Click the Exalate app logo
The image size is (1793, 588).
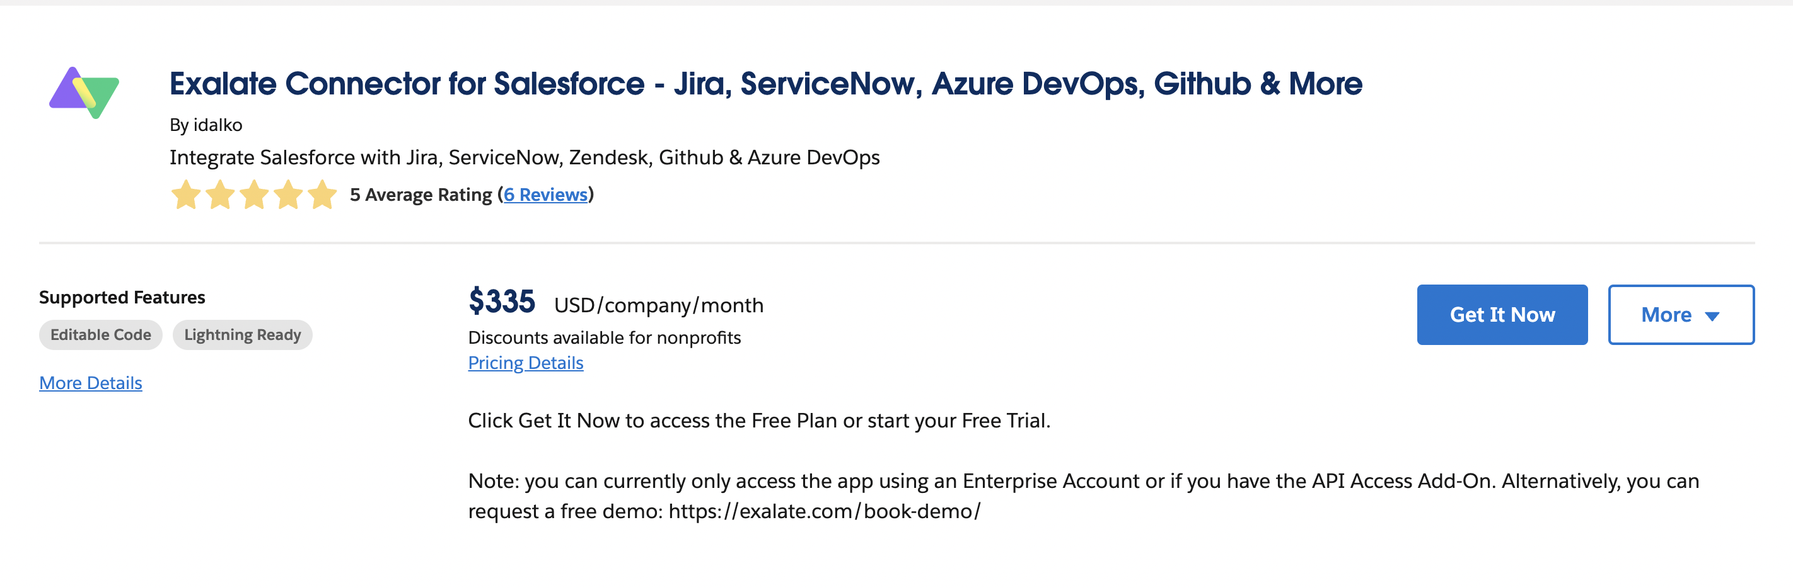tap(84, 93)
